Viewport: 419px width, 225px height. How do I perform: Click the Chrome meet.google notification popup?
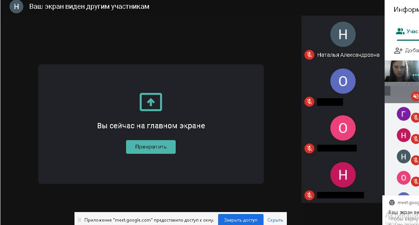[401, 209]
